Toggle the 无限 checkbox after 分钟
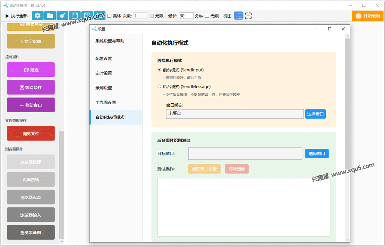This screenshot has height=247, width=385. [207, 16]
